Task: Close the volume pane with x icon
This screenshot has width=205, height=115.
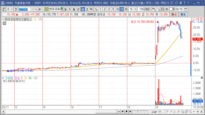Action: pos(202,78)
